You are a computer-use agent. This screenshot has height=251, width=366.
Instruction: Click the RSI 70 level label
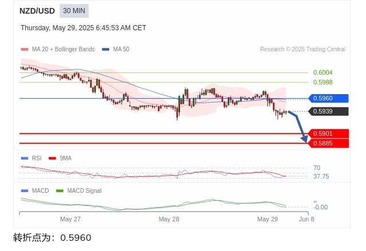pyautogui.click(x=317, y=168)
